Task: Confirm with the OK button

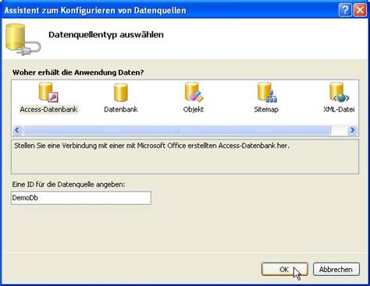Action: [284, 270]
